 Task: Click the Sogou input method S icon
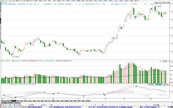[1, 105]
